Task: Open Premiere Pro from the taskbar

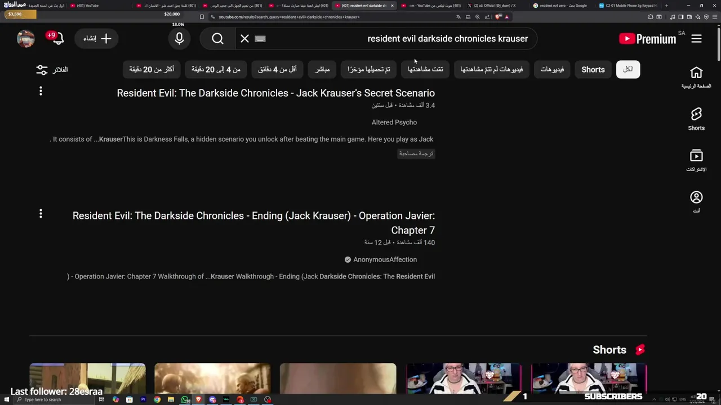Action: 143,399
